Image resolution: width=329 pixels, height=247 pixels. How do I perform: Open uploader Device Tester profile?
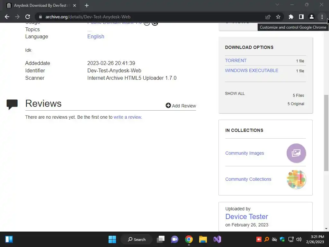click(x=246, y=216)
